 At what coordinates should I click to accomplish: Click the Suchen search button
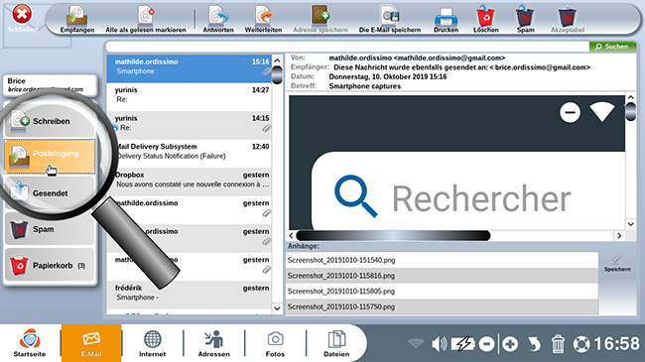(612, 47)
